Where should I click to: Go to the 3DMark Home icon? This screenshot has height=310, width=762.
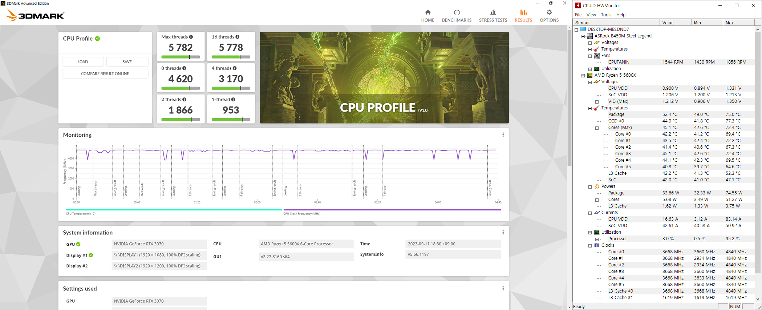pos(427,12)
